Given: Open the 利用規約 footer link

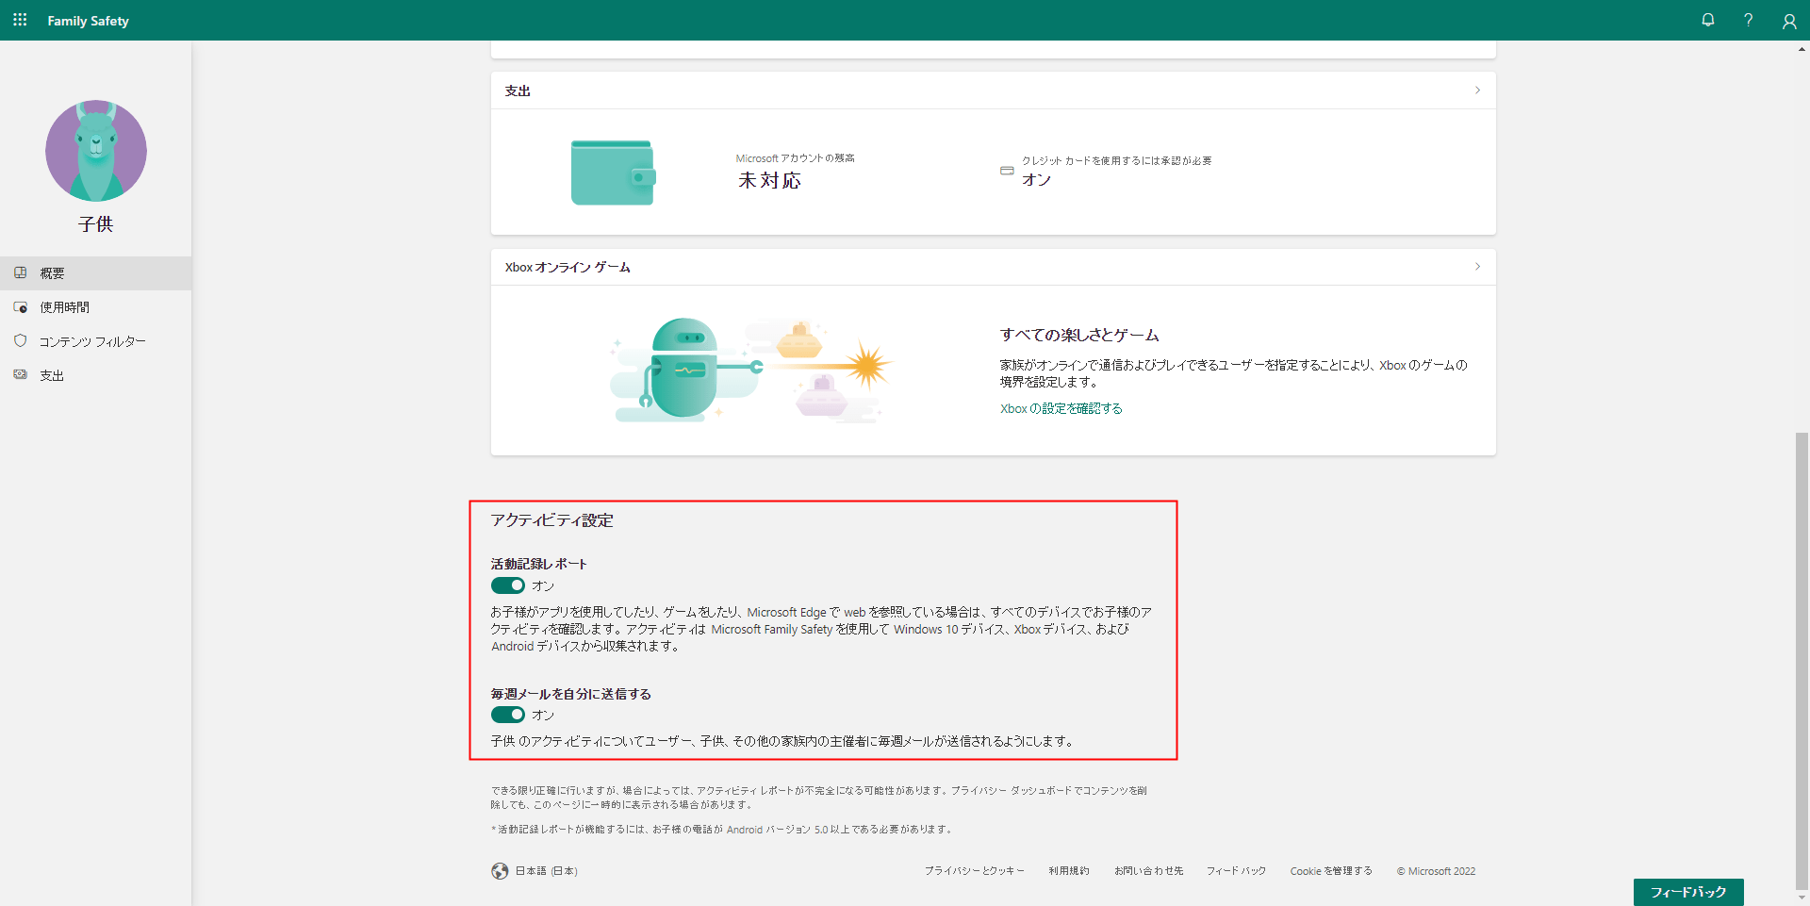Looking at the screenshot, I should (1069, 871).
